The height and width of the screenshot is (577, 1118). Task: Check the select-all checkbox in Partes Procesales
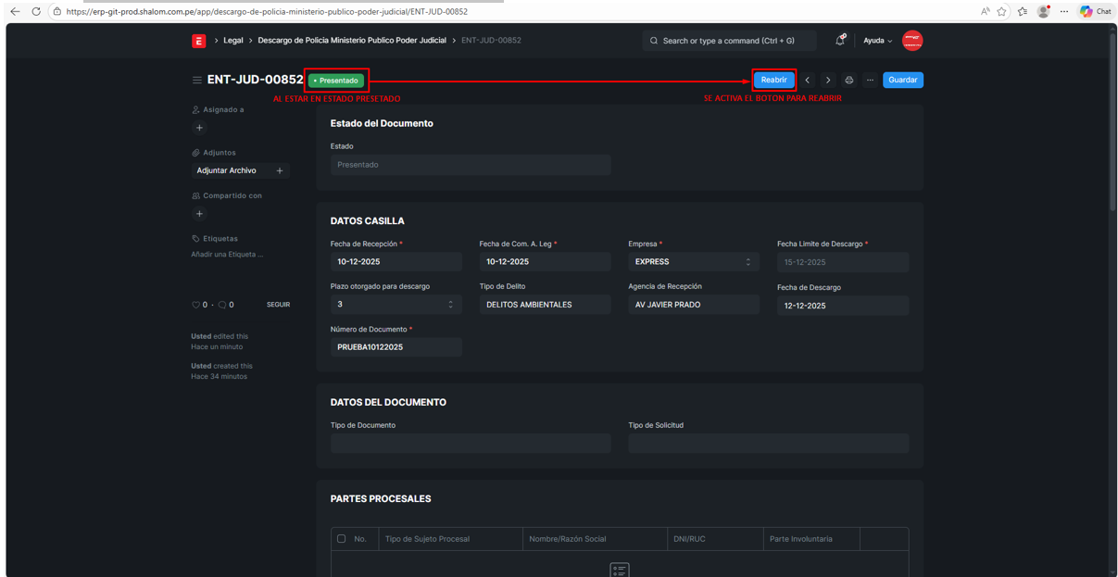coord(342,539)
